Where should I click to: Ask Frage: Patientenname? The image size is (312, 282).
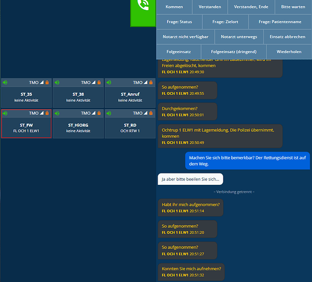pyautogui.click(x=280, y=22)
